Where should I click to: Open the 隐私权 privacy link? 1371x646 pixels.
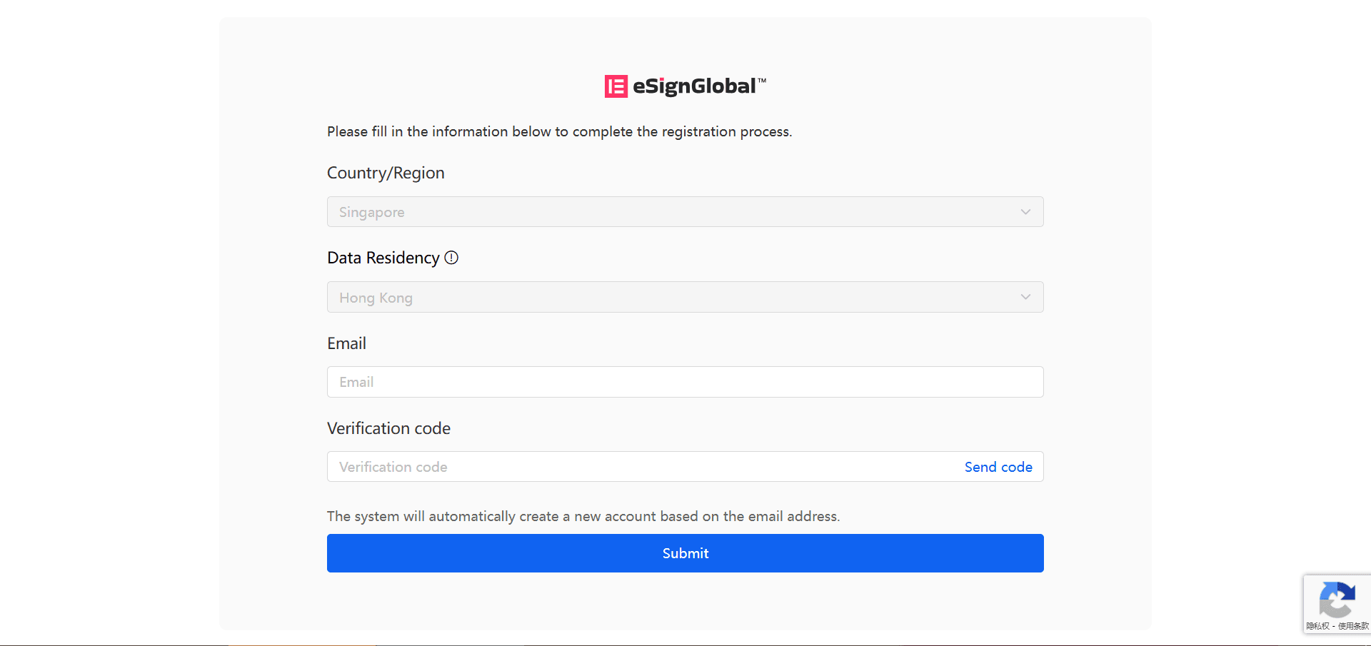point(1318,626)
